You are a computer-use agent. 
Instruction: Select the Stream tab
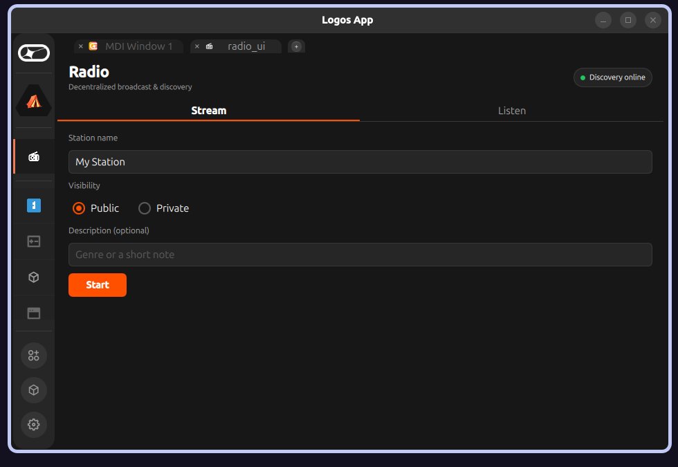pos(208,111)
